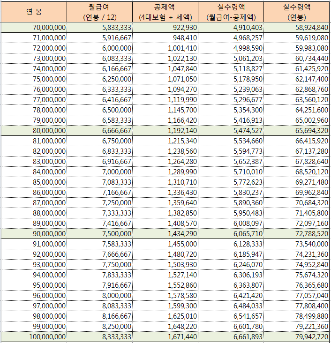Select deduction cell 1,359,640
The width and height of the screenshot is (331, 343).
click(165, 202)
